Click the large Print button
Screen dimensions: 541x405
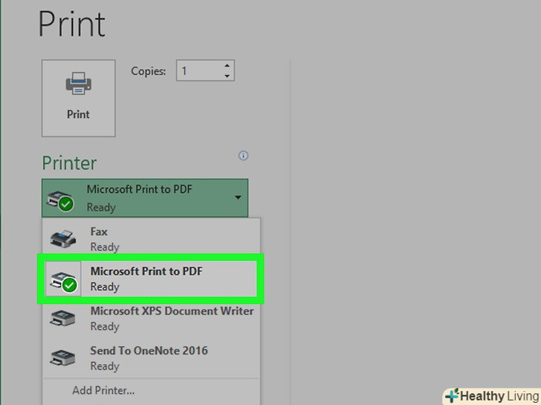coord(78,98)
